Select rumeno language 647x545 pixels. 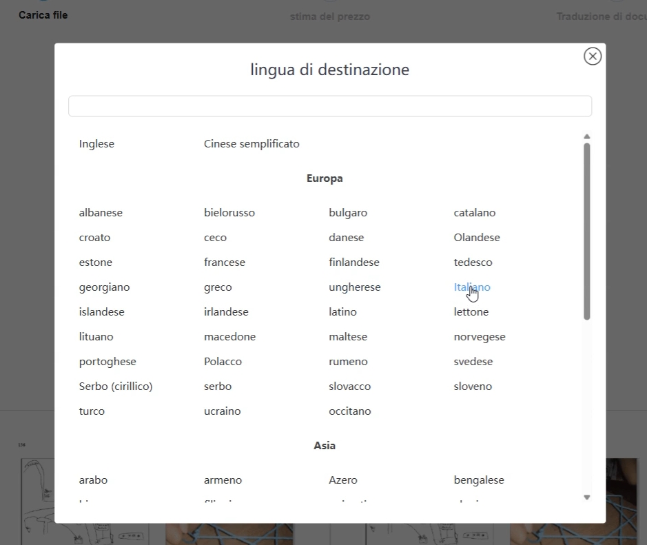coord(348,362)
